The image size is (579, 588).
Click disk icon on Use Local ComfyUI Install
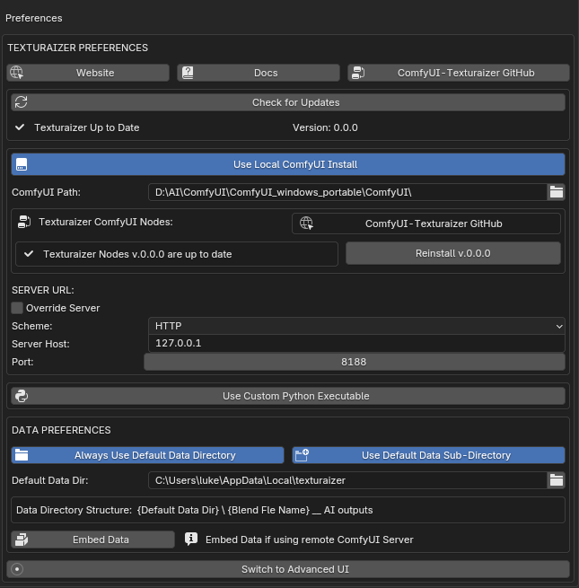coord(22,164)
